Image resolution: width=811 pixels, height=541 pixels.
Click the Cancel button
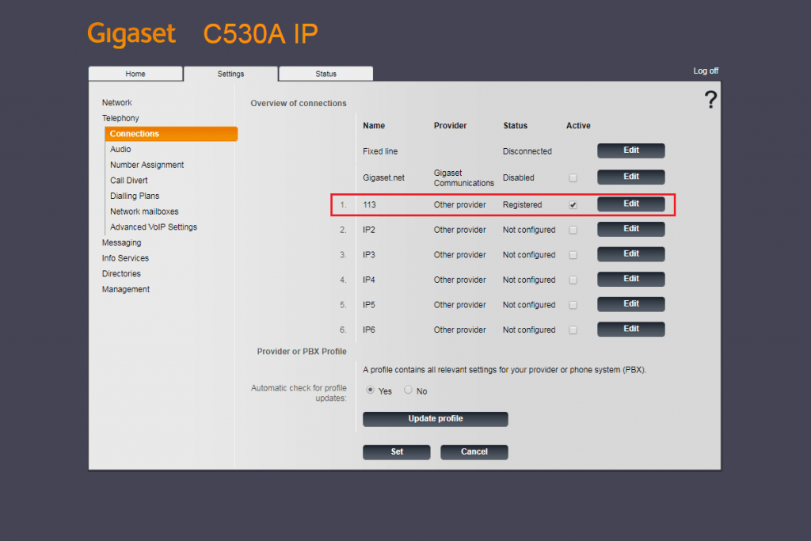click(x=474, y=452)
